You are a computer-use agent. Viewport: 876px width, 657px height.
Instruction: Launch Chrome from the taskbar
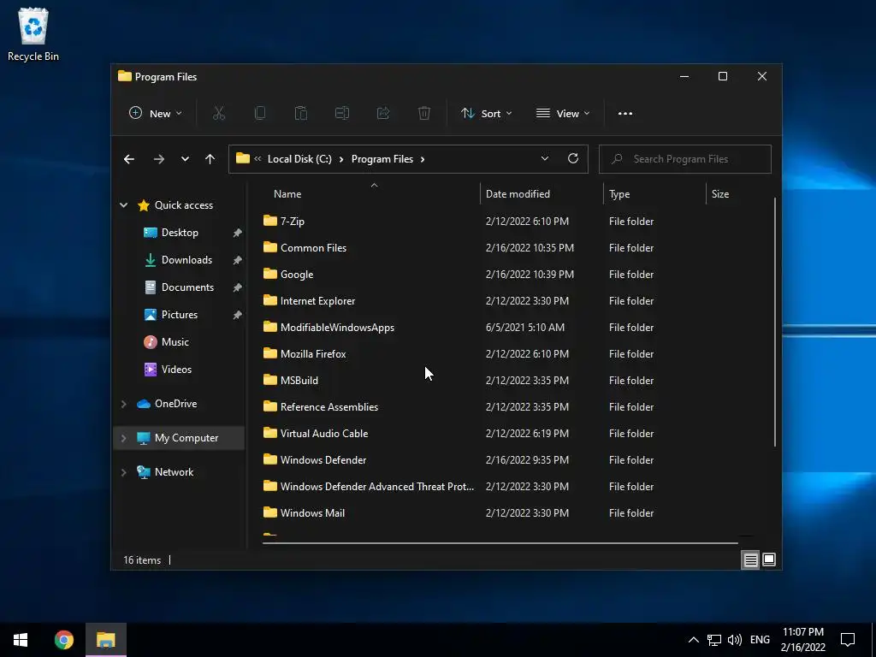click(x=63, y=640)
